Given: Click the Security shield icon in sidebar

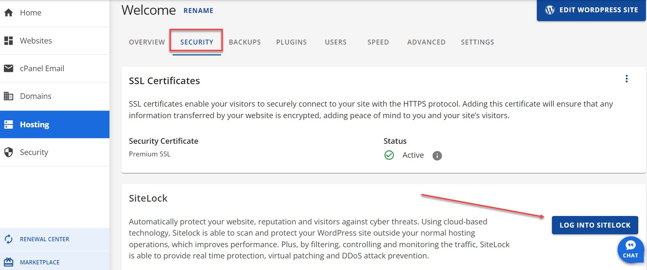Looking at the screenshot, I should click(8, 152).
